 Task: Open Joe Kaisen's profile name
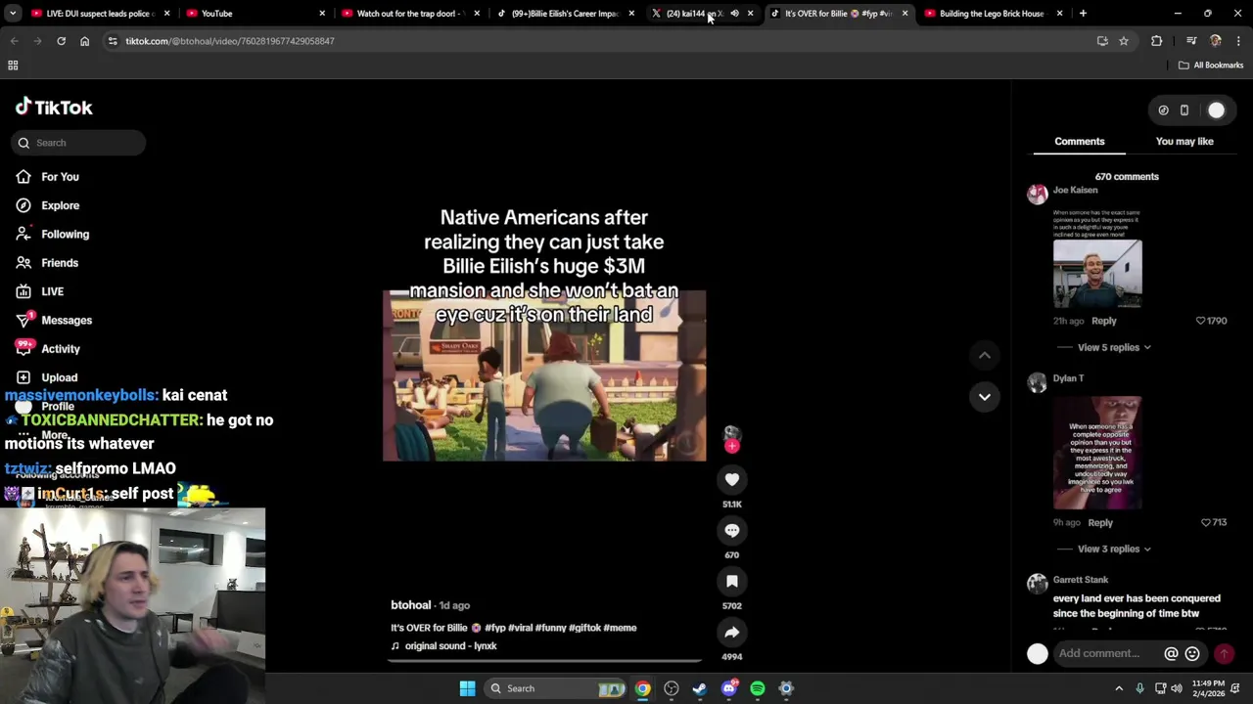pyautogui.click(x=1075, y=190)
